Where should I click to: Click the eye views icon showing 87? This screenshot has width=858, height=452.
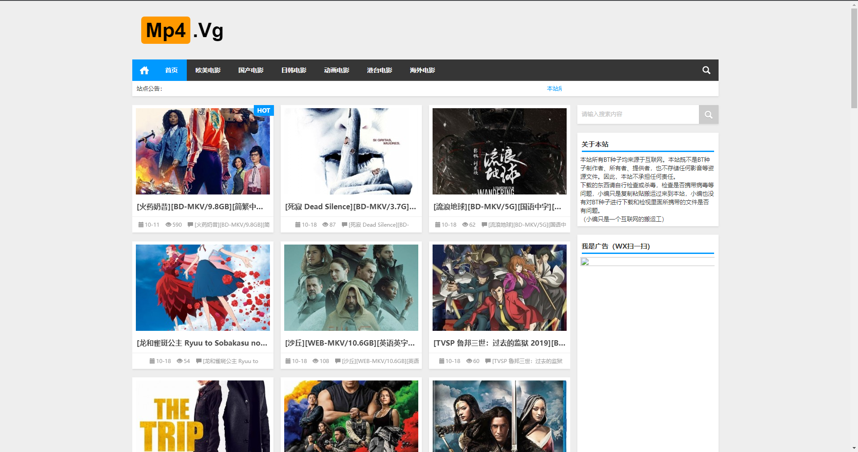pos(325,224)
